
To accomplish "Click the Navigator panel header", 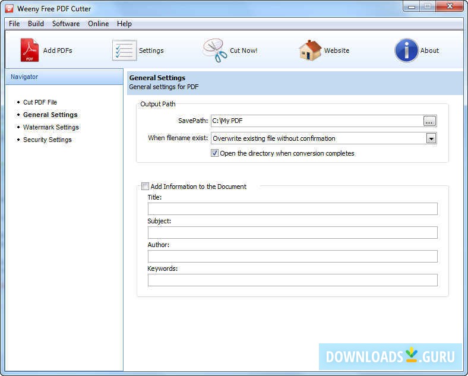I will coord(64,77).
